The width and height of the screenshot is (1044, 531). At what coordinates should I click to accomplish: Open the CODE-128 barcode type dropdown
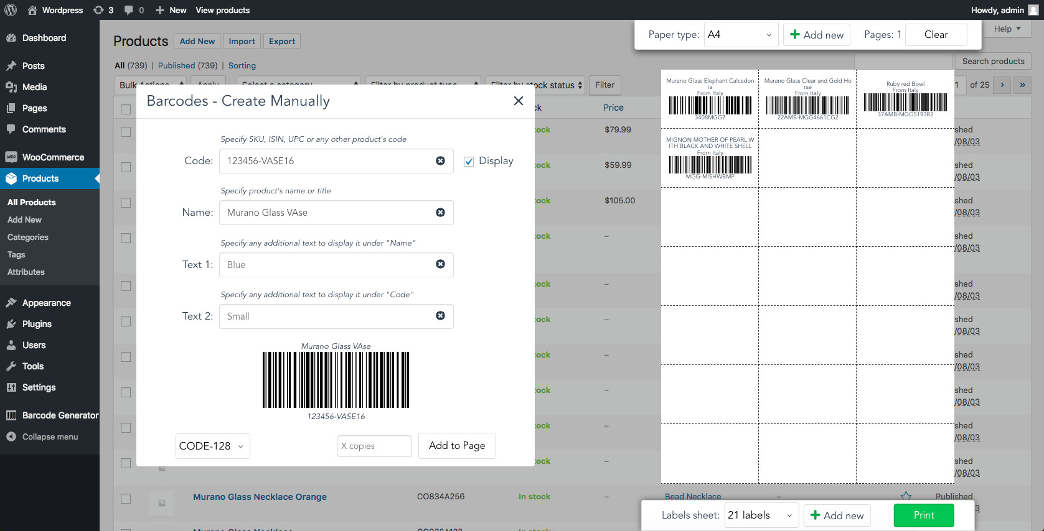pos(213,446)
